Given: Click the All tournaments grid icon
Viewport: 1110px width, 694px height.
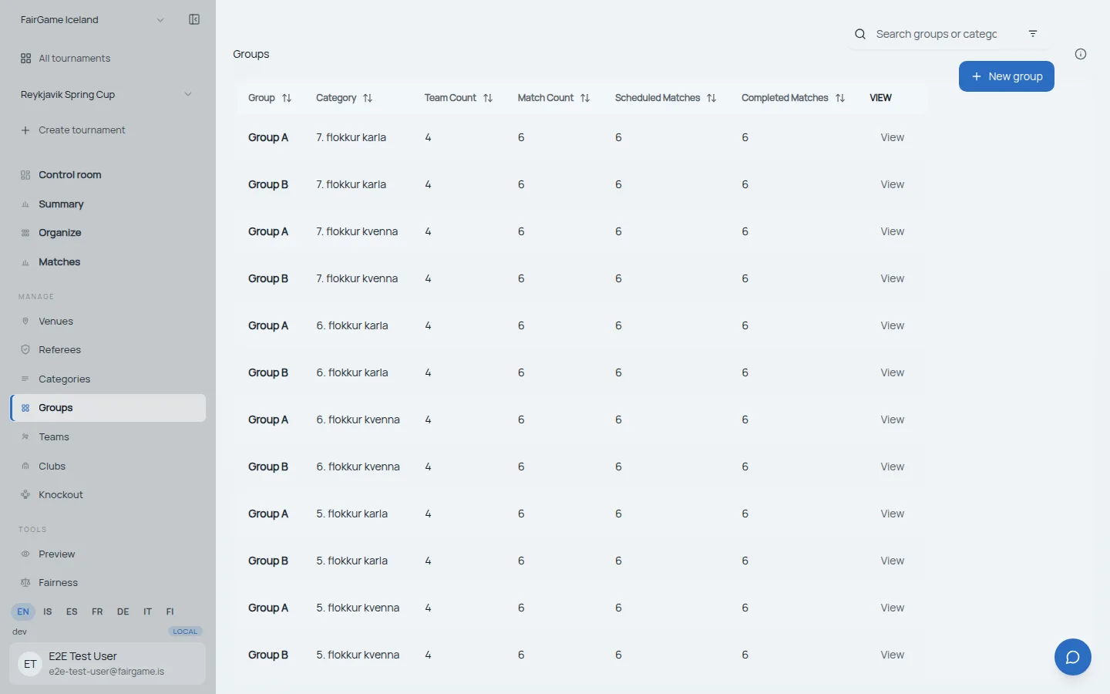Looking at the screenshot, I should click(25, 59).
